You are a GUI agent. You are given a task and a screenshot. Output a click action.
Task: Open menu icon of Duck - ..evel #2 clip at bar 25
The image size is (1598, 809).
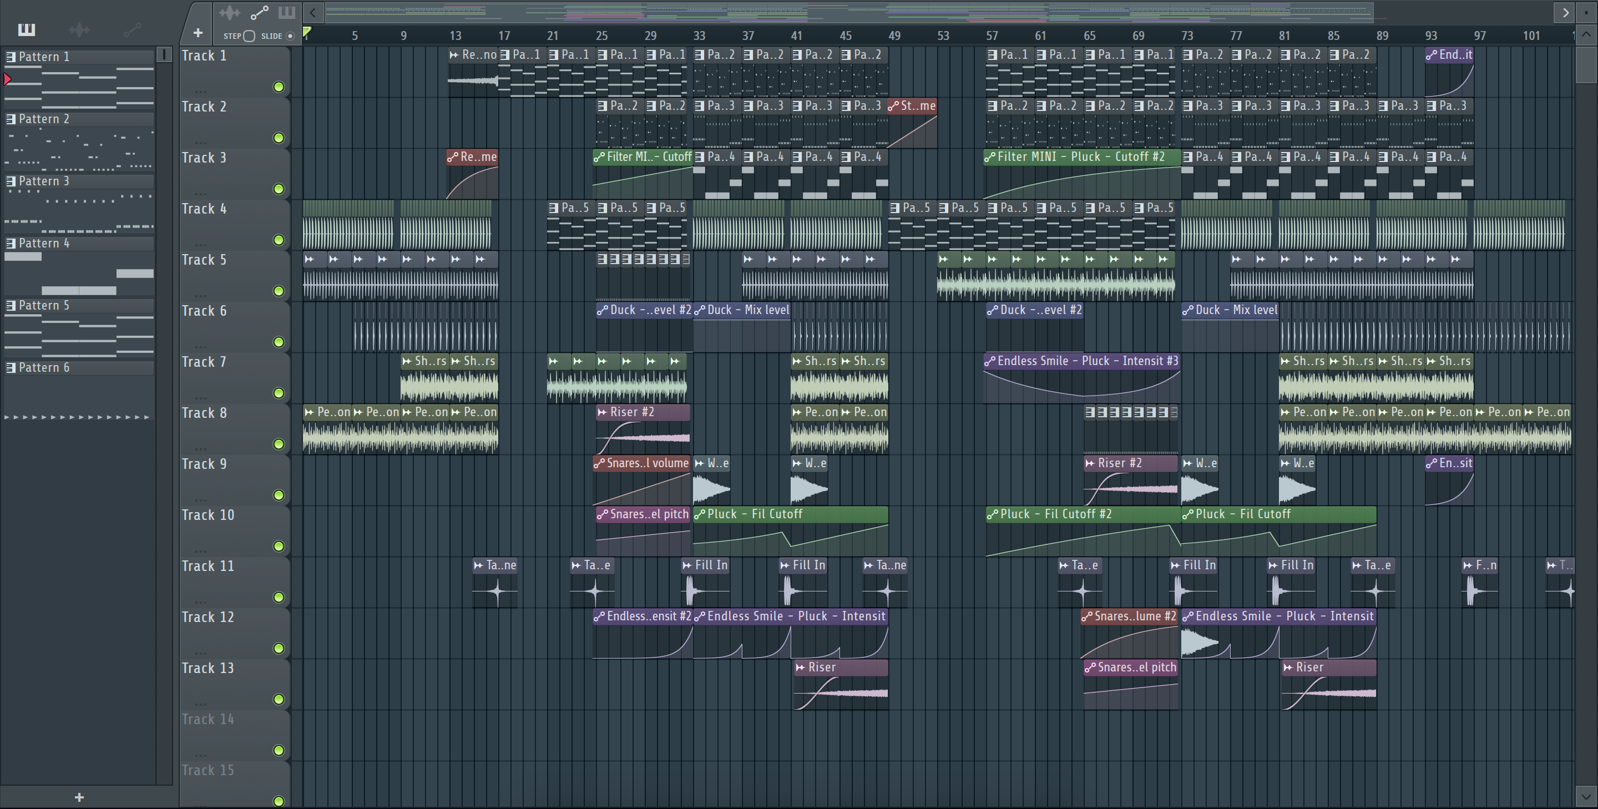[601, 310]
